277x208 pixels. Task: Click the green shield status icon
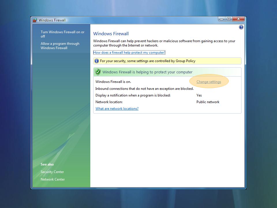pos(98,72)
